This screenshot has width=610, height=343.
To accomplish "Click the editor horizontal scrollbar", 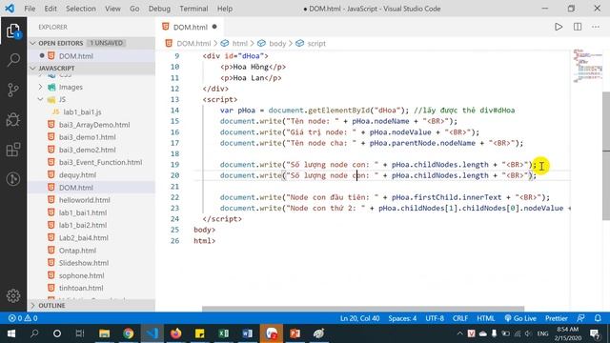I will [x=363, y=309].
